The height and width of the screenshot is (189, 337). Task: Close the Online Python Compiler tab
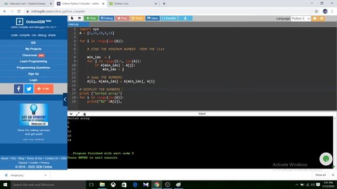(103, 4)
